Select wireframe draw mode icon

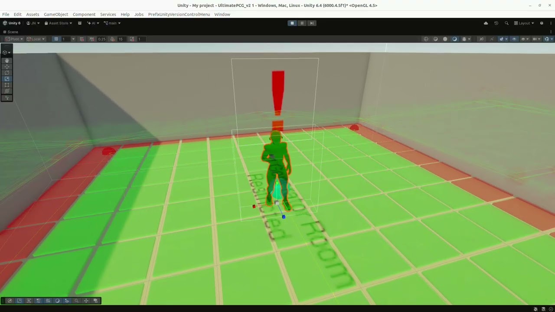coord(426,39)
